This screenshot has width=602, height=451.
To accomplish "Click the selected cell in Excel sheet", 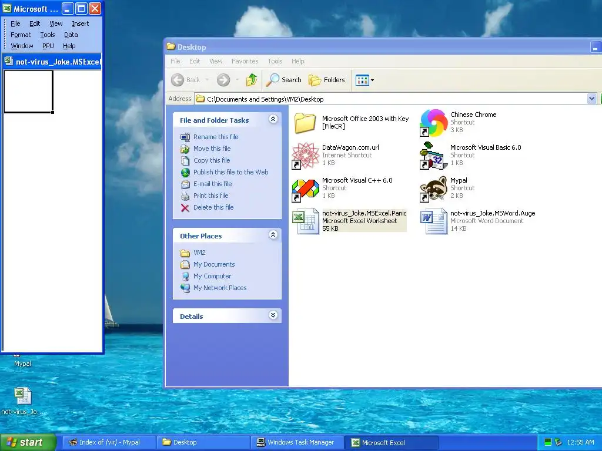I will click(28, 92).
